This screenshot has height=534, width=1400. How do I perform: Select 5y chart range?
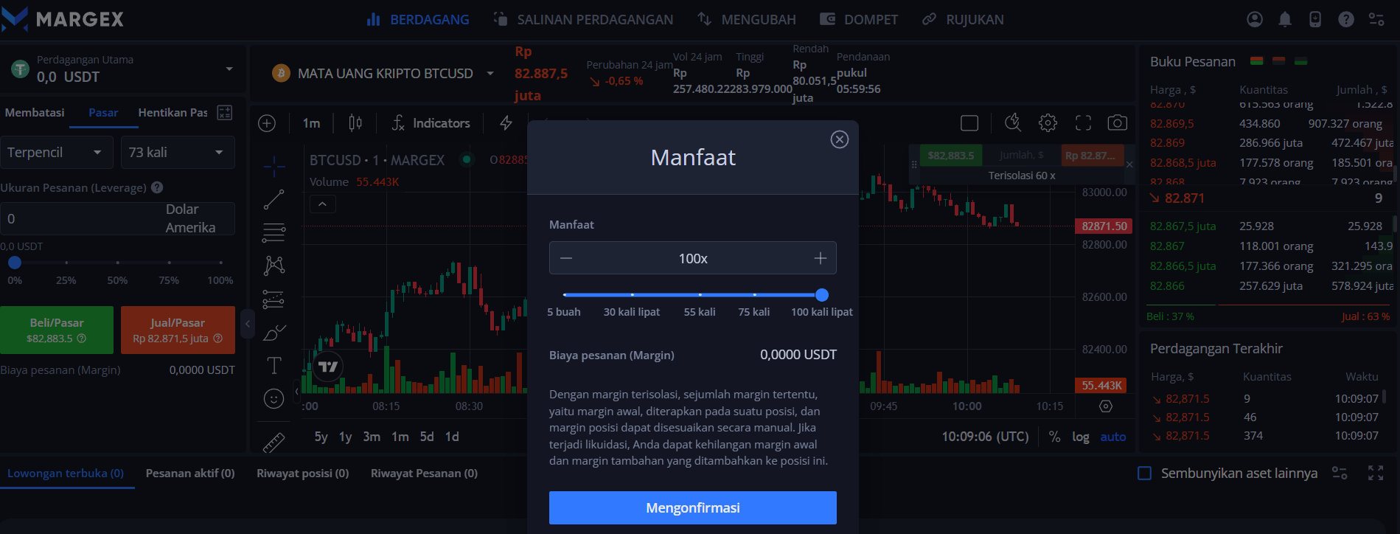tap(321, 437)
